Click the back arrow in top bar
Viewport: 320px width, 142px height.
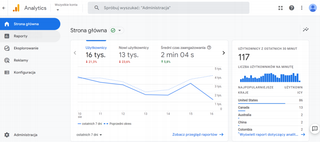click(x=4, y=8)
